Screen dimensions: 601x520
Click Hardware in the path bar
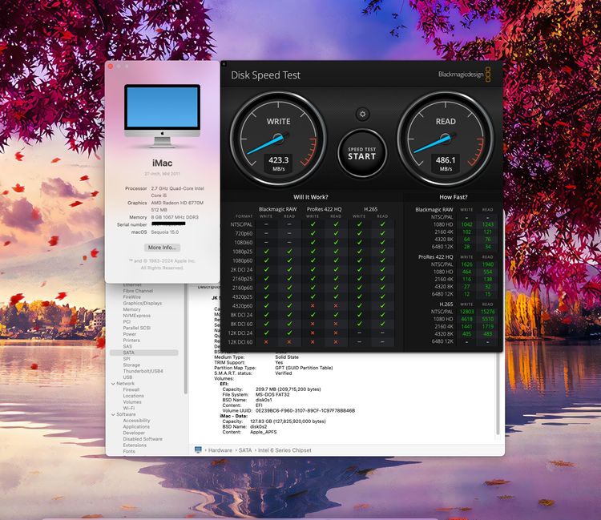(x=220, y=450)
